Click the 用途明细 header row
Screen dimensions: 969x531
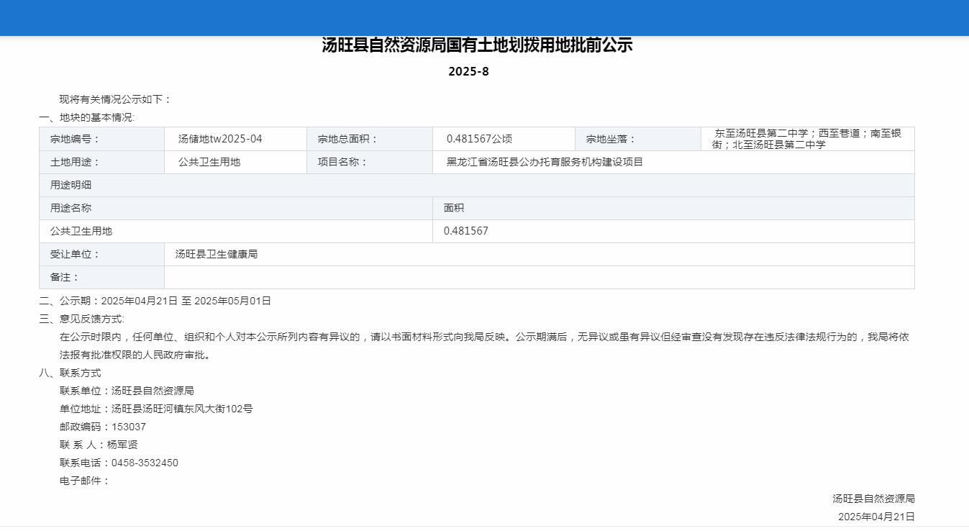[477, 185]
